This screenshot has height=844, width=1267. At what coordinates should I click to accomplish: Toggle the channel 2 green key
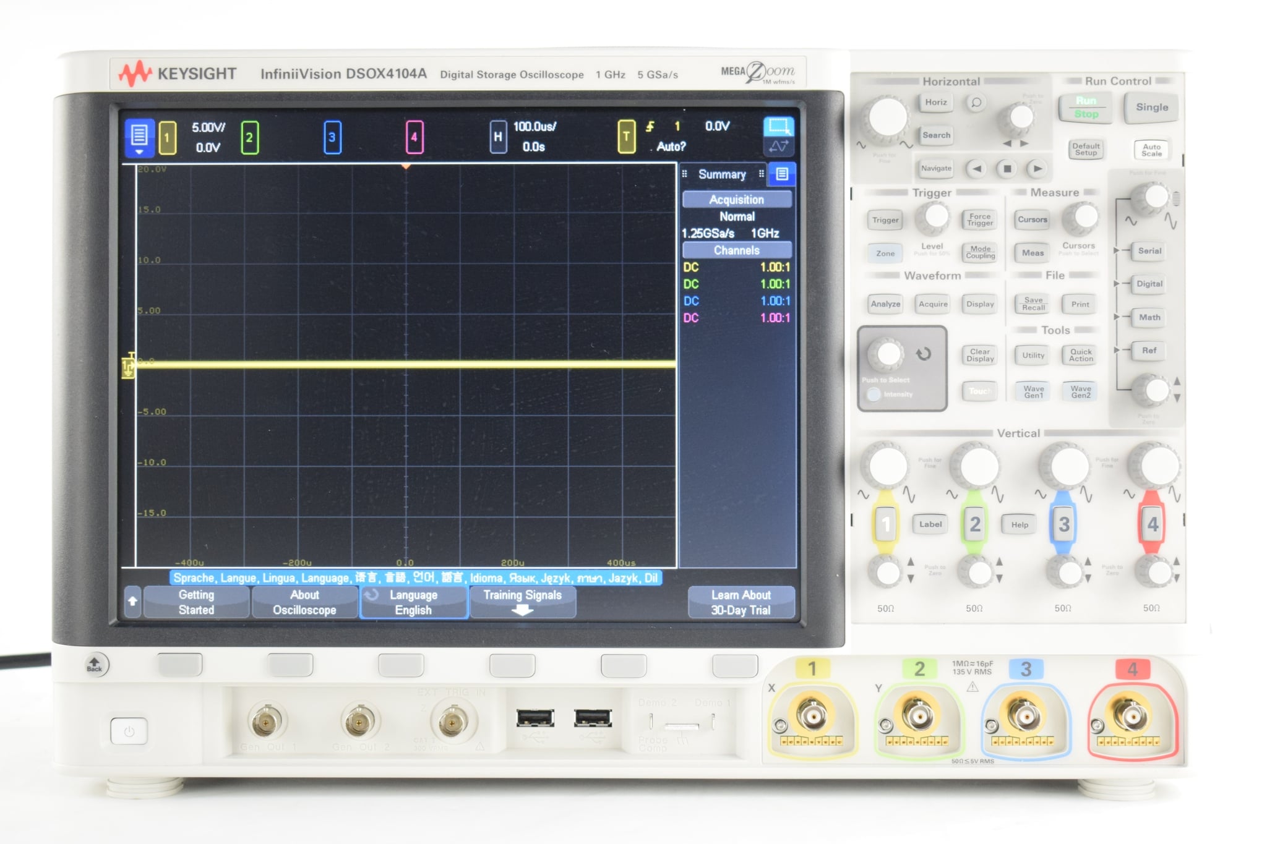click(x=974, y=524)
